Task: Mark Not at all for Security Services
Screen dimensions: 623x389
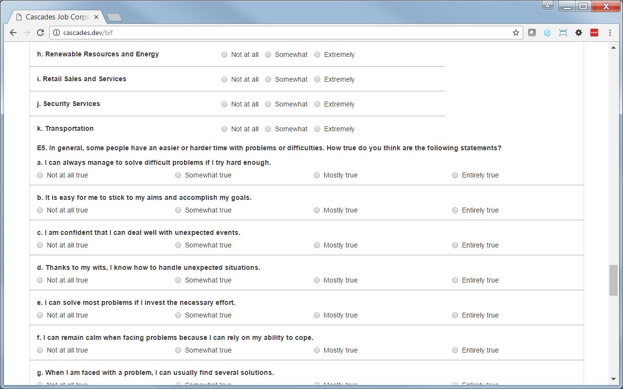Action: pos(224,104)
